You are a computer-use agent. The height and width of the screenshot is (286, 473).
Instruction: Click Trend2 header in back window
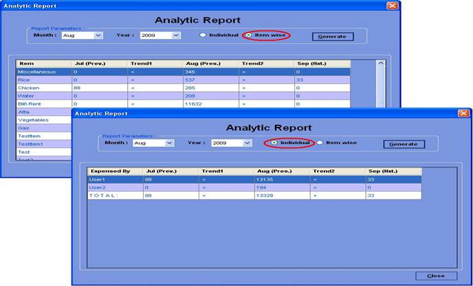click(266, 64)
